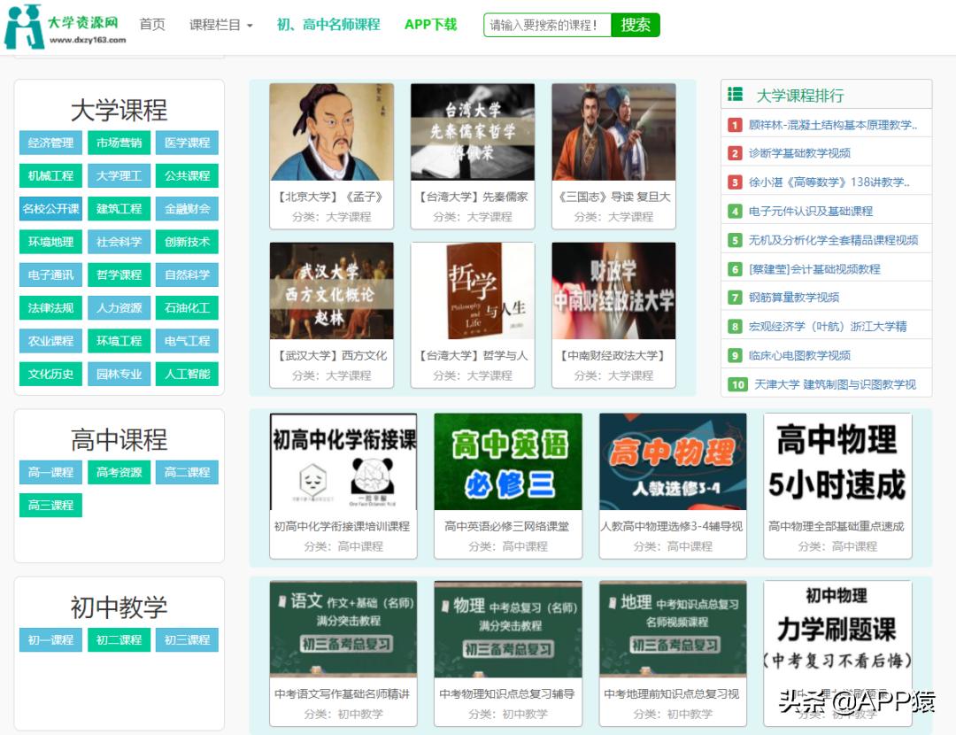This screenshot has width=956, height=735.
Task: Click the 【北京大学】《孟子》course thumbnail
Action: click(330, 131)
